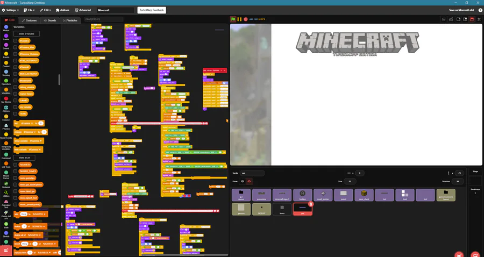
Task: Enter full screen stage mode
Action: 479,19
